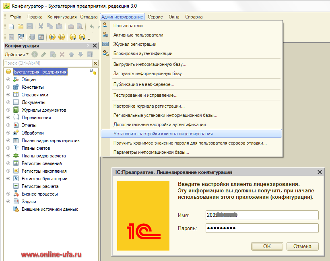Click the update database configuration icon
Screen dimensions: 330x261
pyautogui.click(x=32, y=37)
